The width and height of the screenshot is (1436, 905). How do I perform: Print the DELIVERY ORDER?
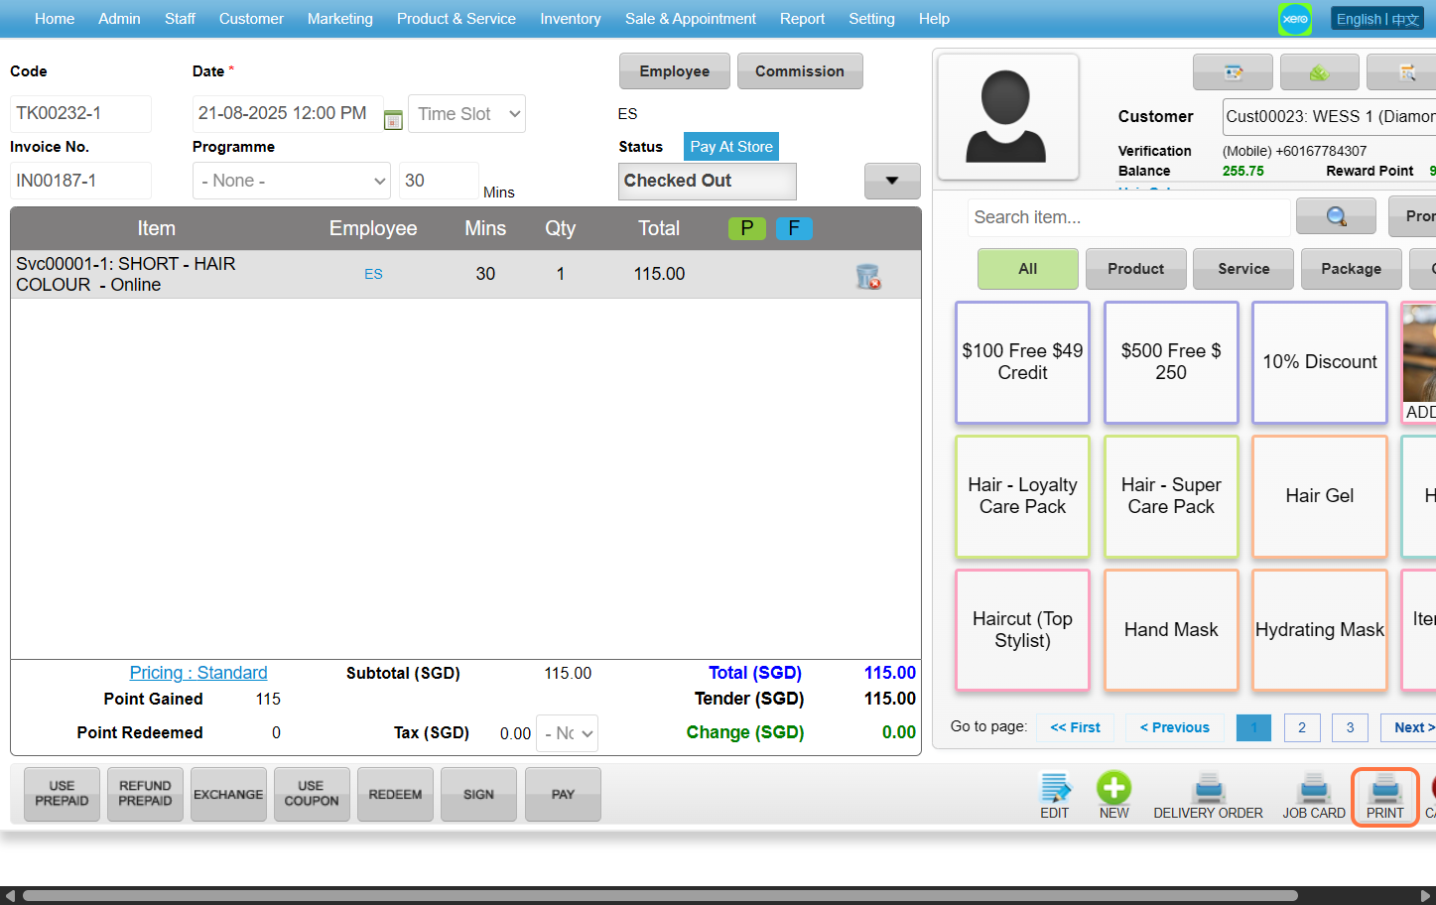[1208, 790]
